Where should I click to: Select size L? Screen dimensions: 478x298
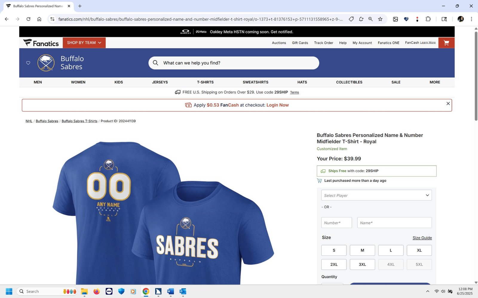click(x=391, y=250)
